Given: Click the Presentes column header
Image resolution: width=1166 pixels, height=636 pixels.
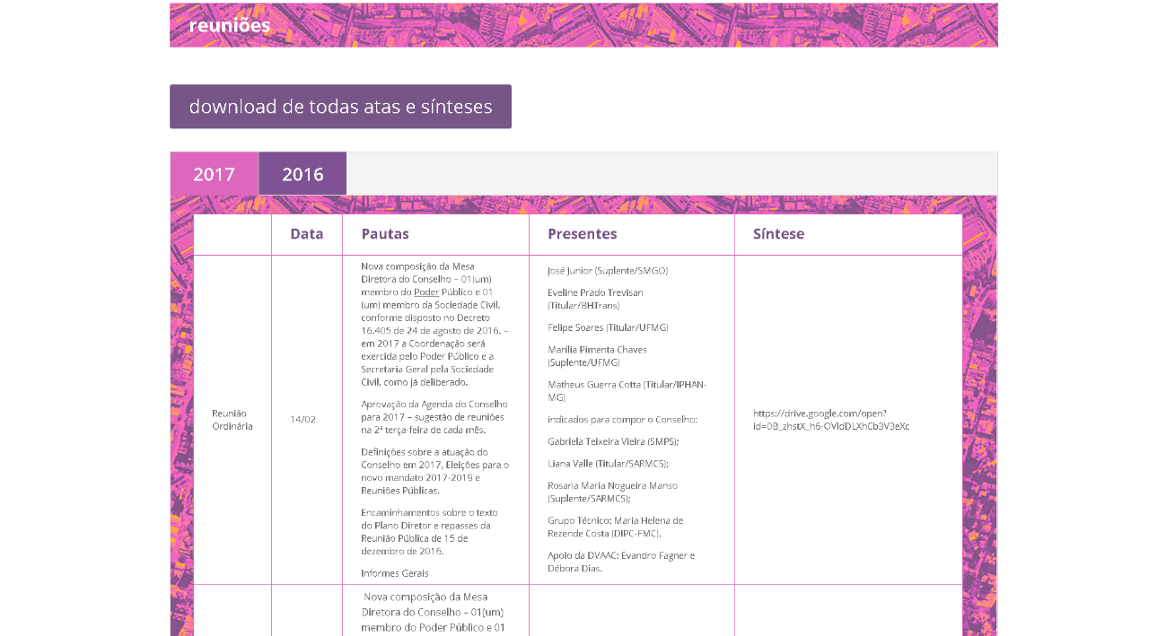Looking at the screenshot, I should (x=583, y=234).
